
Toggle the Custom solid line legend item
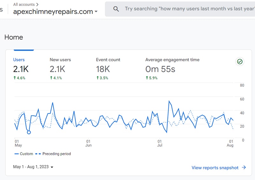pos(24,154)
